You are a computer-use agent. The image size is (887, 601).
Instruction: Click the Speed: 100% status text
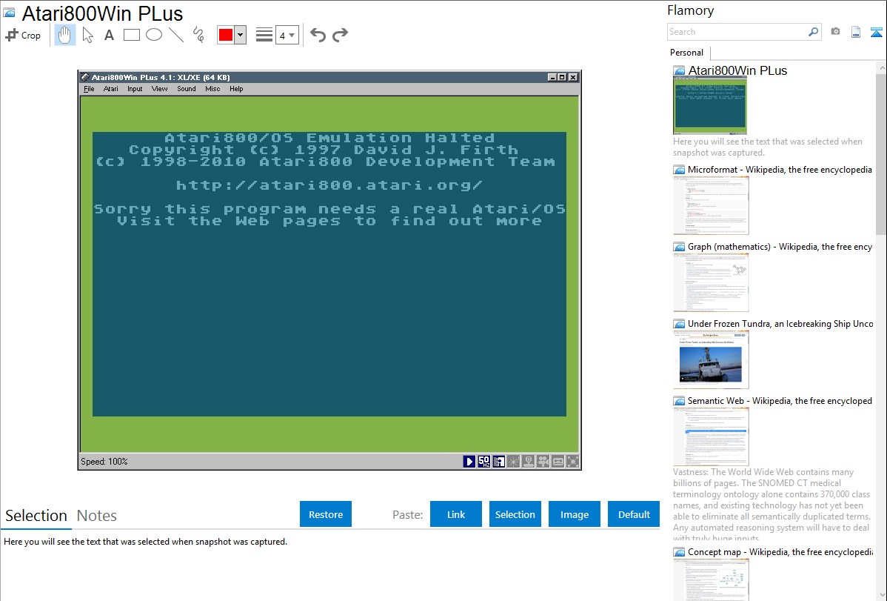pyautogui.click(x=104, y=462)
